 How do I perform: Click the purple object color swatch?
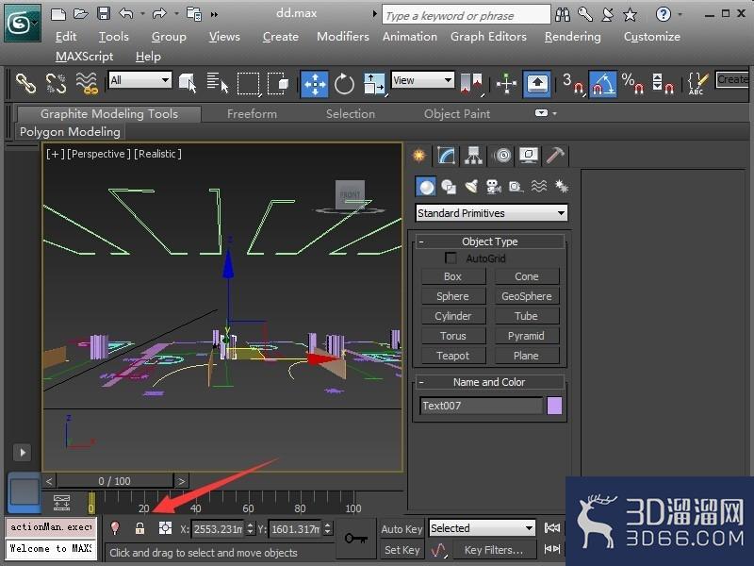pos(554,406)
